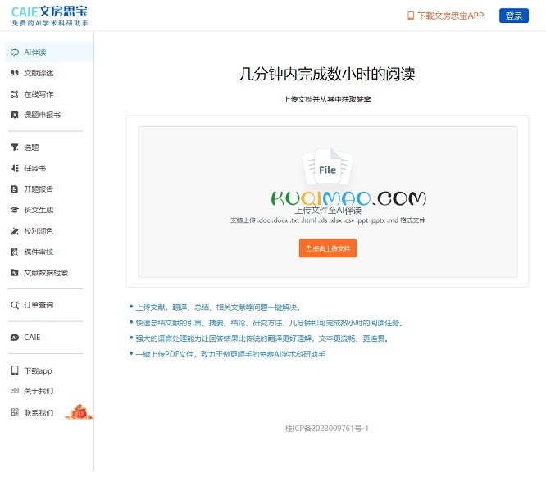Click the 选题 filter icon

point(15,148)
